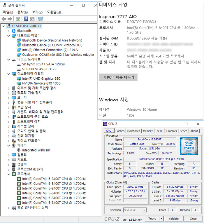The height and width of the screenshot is (223, 204).
Task: Click the 카메라 category icon
Action: [14, 145]
